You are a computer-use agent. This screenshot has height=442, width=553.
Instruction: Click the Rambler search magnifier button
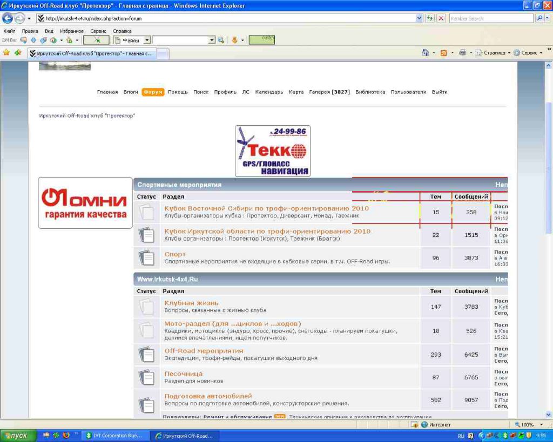539,18
